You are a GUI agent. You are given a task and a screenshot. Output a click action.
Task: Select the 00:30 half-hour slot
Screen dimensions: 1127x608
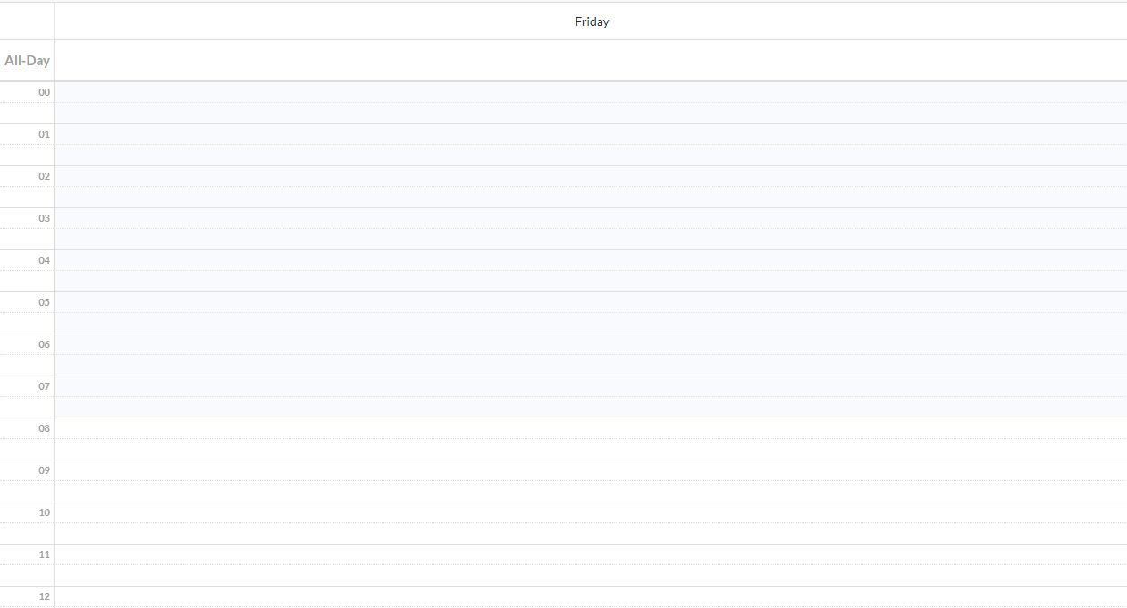coord(591,113)
